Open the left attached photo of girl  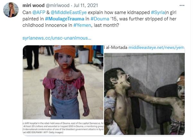tap(63, 82)
